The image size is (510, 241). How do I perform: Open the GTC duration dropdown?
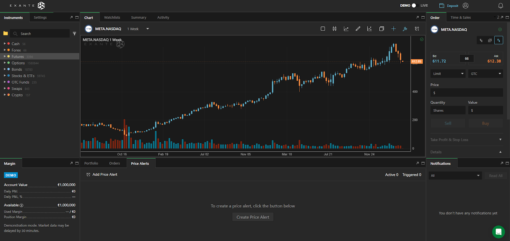[x=485, y=74]
